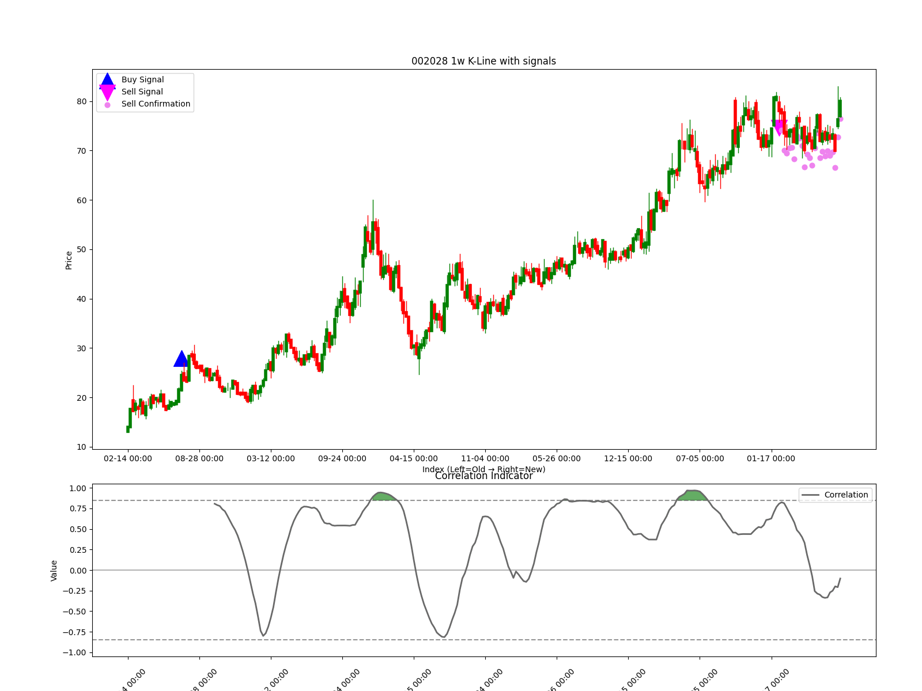Click x-axis tick 02-14 00:00
The height and width of the screenshot is (691, 922).
tap(128, 459)
